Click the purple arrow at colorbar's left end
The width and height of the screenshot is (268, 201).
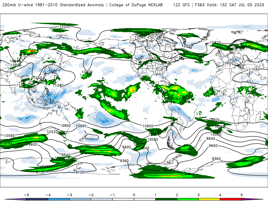[x=16, y=199]
